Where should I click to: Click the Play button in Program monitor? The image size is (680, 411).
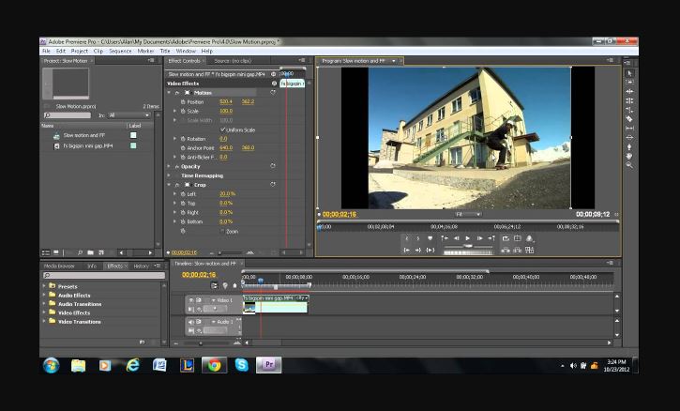point(467,238)
